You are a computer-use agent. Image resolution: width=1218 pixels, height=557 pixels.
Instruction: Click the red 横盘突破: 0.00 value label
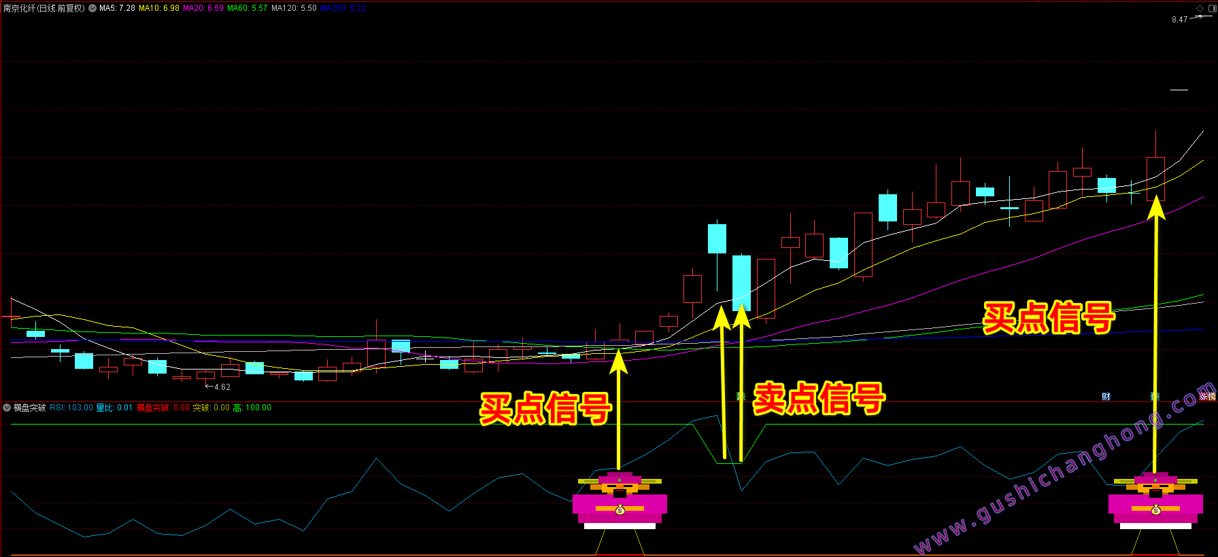click(163, 408)
